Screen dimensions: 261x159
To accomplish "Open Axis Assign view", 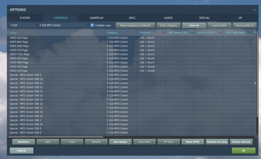I will 120,142.
